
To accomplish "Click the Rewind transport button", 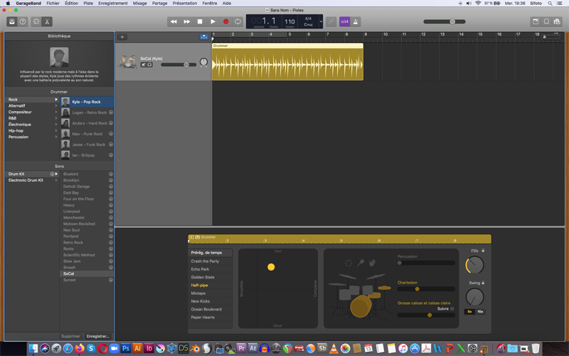I will pos(174,21).
